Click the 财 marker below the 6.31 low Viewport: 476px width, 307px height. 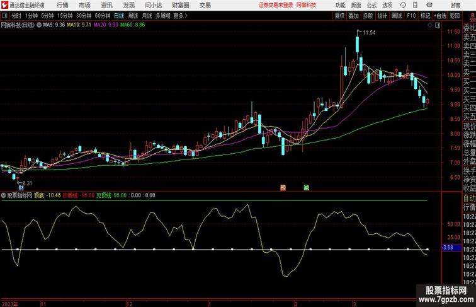(21, 188)
